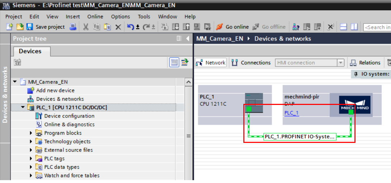Click the Stop CPU icon
This screenshot has height=183, width=391.
pyautogui.click(x=318, y=27)
